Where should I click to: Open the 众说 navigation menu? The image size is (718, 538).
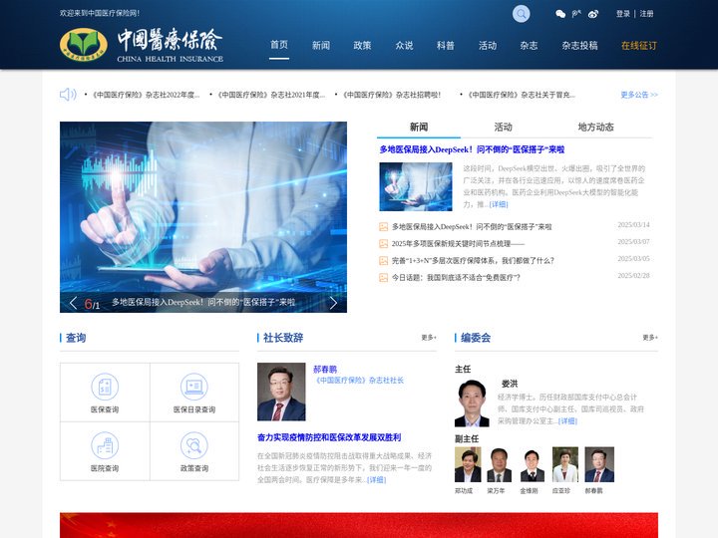point(404,45)
